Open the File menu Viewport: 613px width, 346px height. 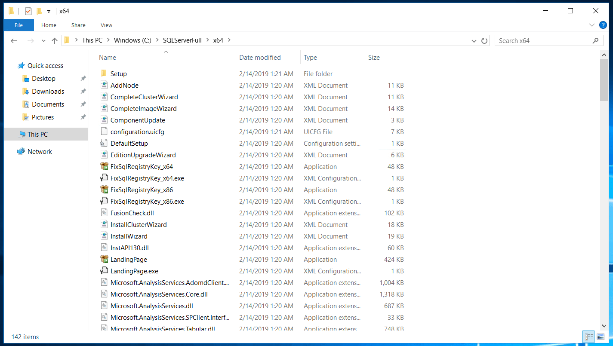[x=18, y=25]
